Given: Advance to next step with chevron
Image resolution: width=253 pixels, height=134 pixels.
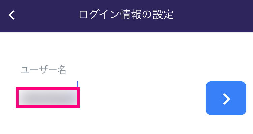Looking at the screenshot, I should (x=226, y=98).
